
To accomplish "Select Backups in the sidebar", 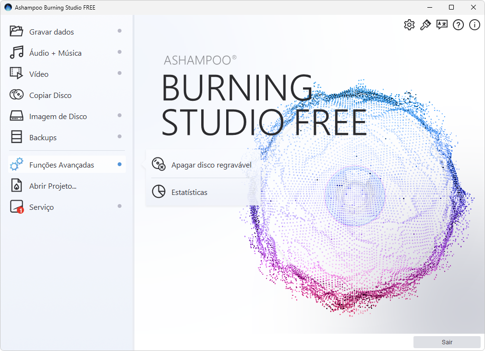I will click(x=43, y=138).
